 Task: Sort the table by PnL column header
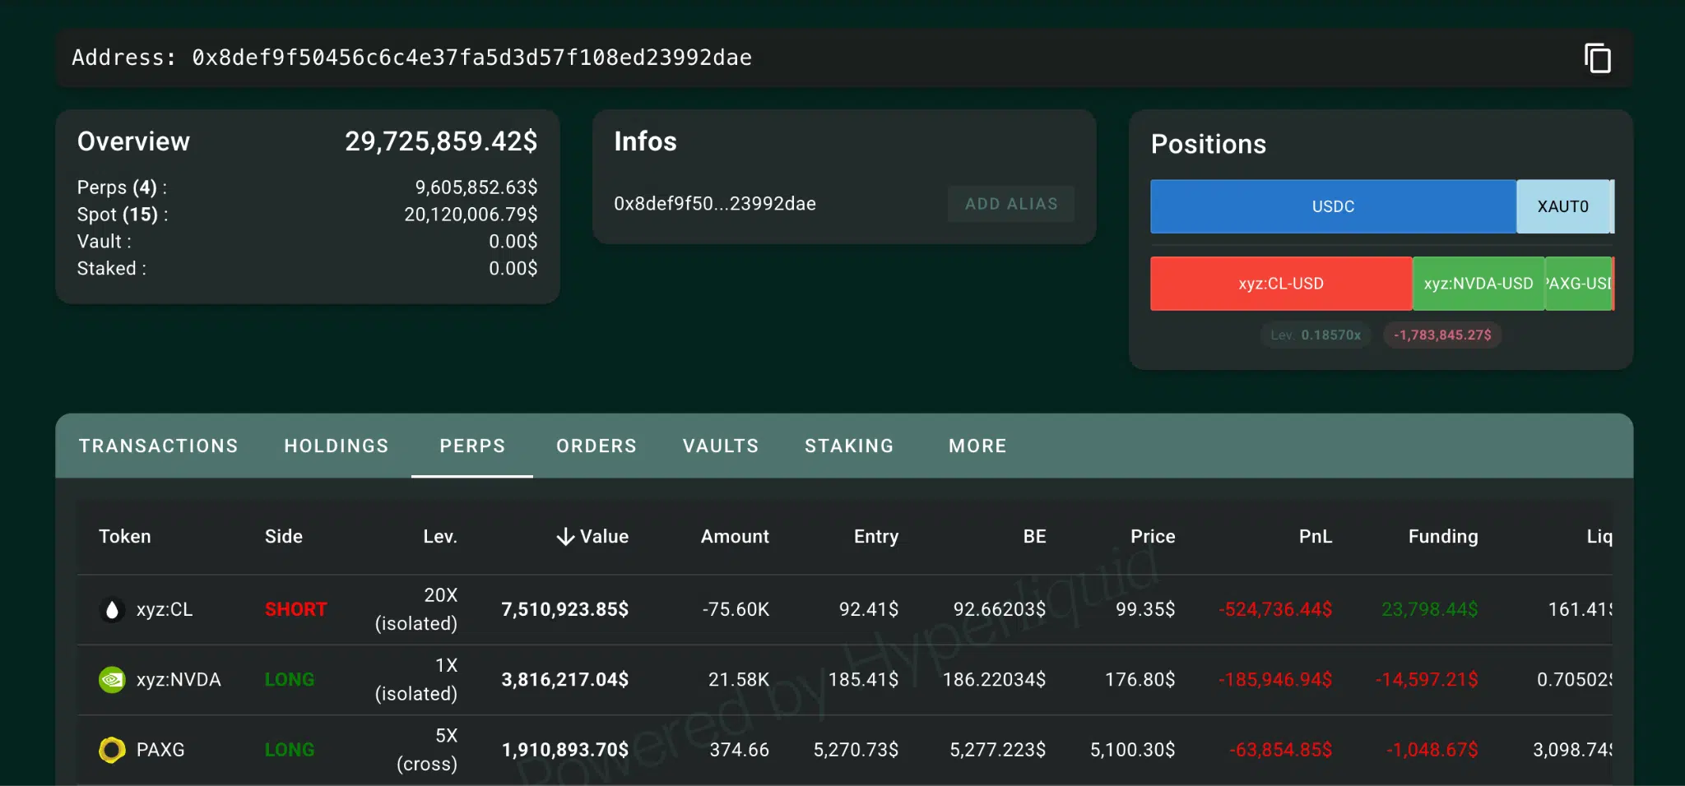(x=1315, y=537)
